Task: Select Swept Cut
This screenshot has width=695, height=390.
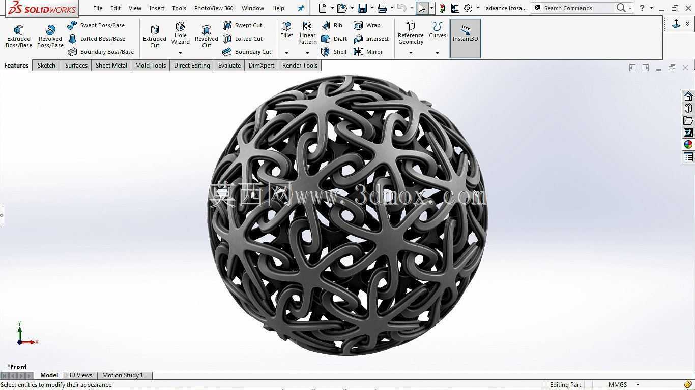Action: (x=242, y=25)
